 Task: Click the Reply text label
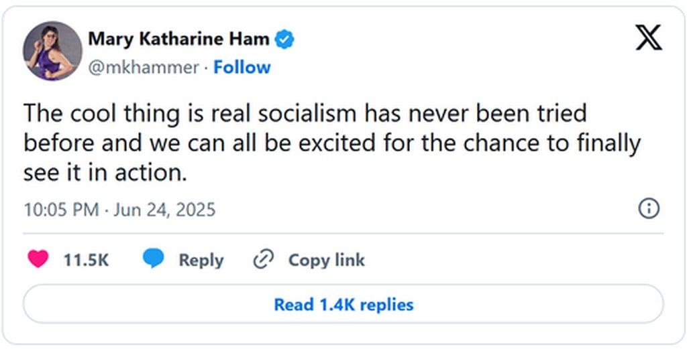[201, 260]
